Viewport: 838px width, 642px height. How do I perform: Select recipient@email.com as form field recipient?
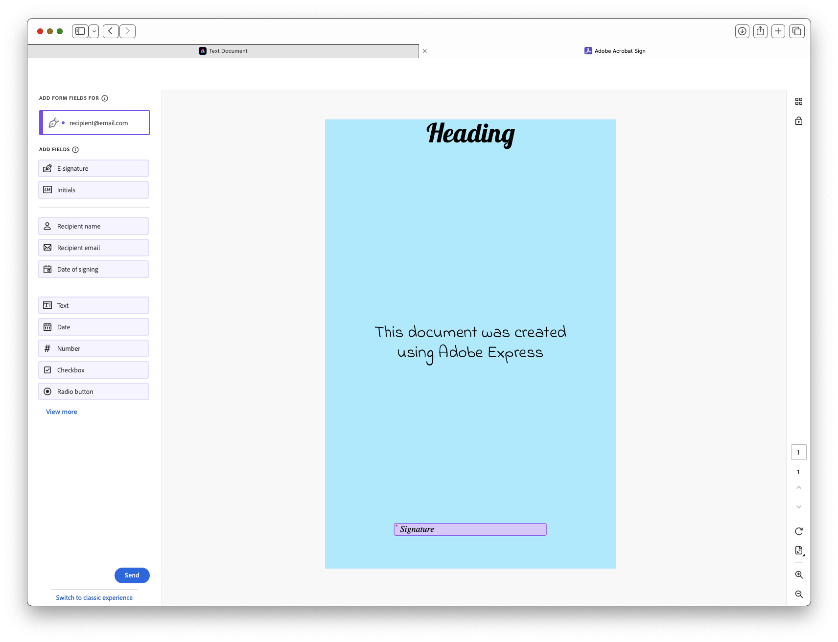[x=94, y=123]
